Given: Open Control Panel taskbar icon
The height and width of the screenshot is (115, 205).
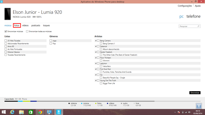Looking at the screenshot, I should click(x=49, y=112).
